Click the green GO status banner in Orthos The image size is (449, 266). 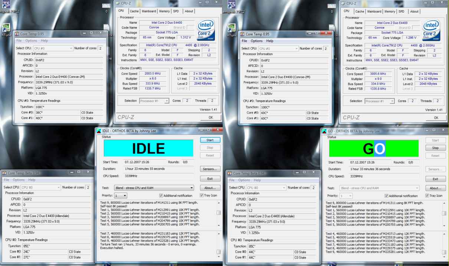pyautogui.click(x=374, y=148)
